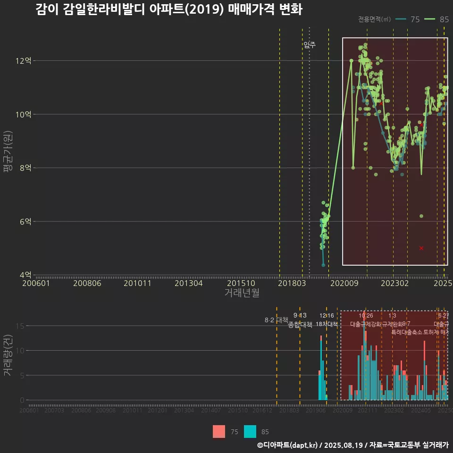453x453 pixels.
Task: Click the 9·13 종합대책 policy label
Action: pyautogui.click(x=300, y=320)
